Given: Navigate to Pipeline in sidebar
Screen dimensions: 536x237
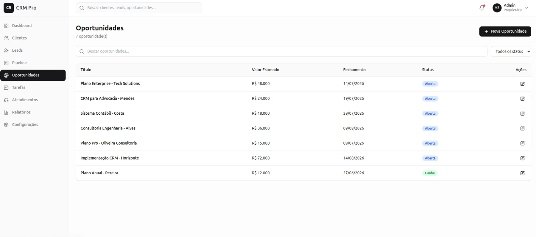Looking at the screenshot, I should point(33,63).
